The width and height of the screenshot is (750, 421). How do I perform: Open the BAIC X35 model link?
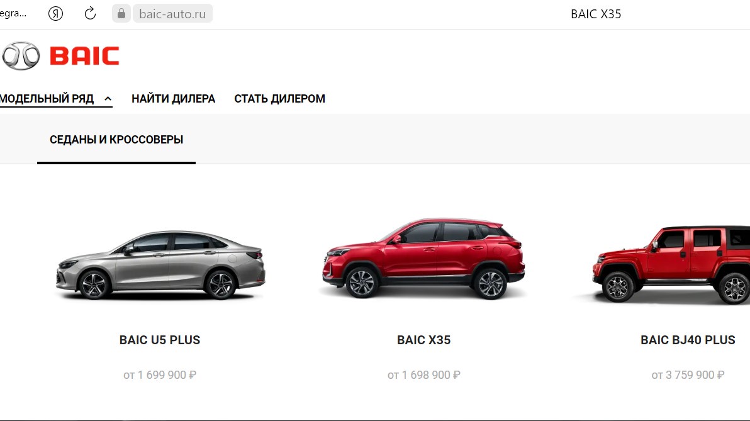coord(424,340)
